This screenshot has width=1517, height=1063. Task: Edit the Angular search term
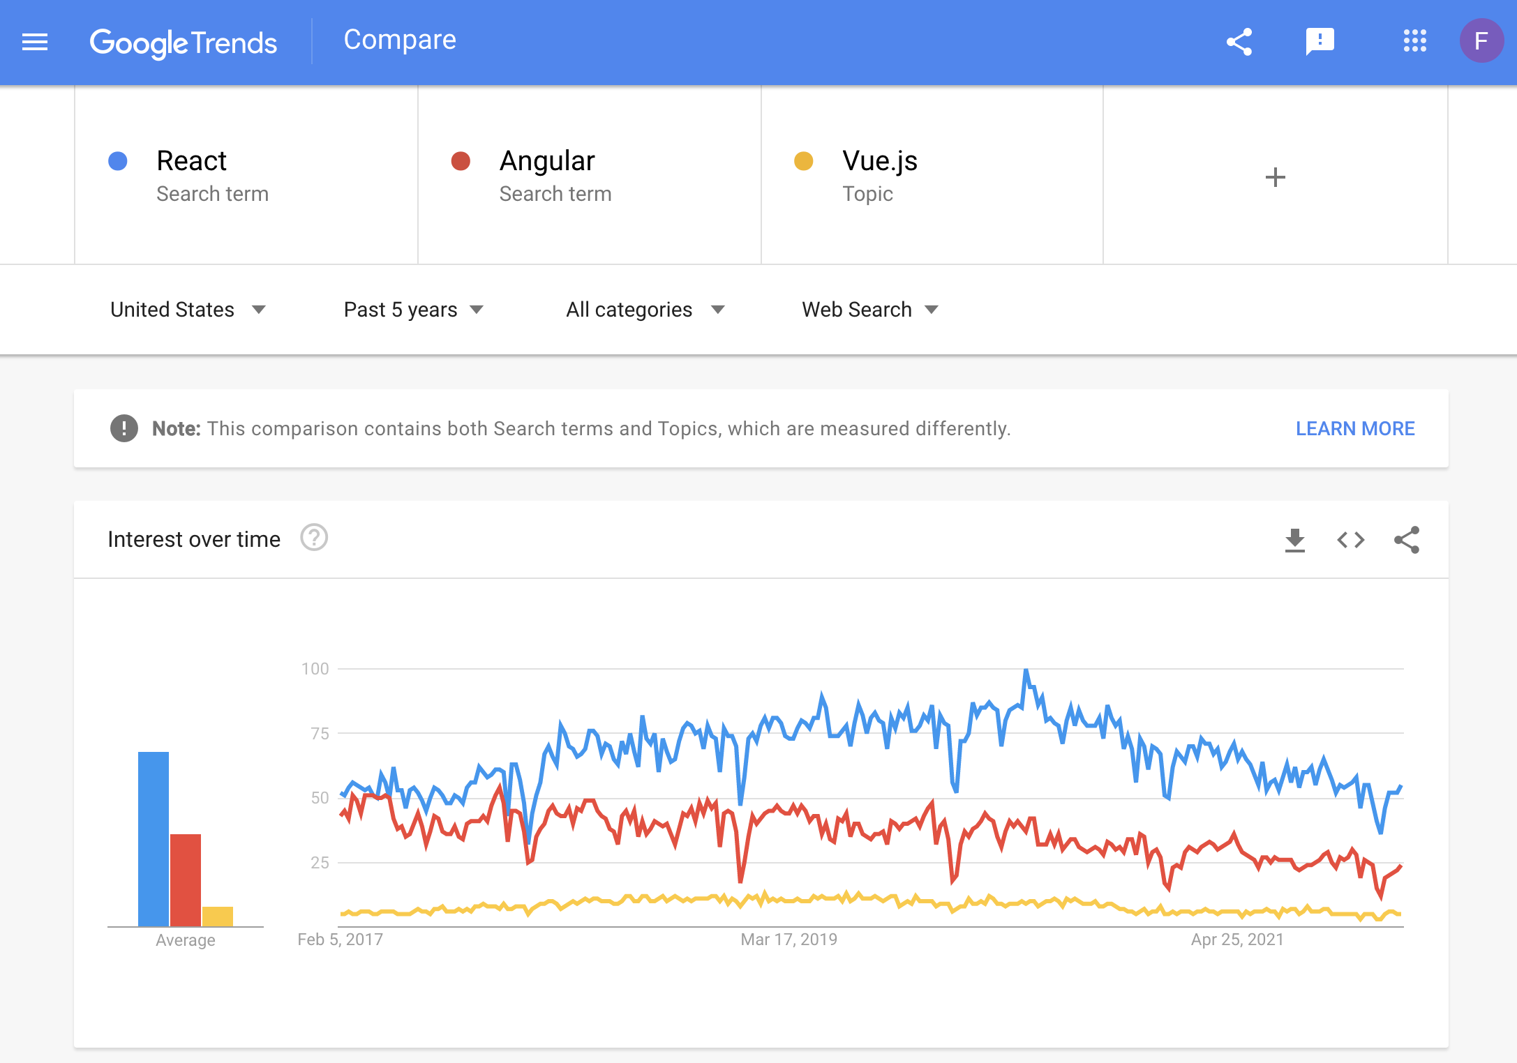coord(547,161)
